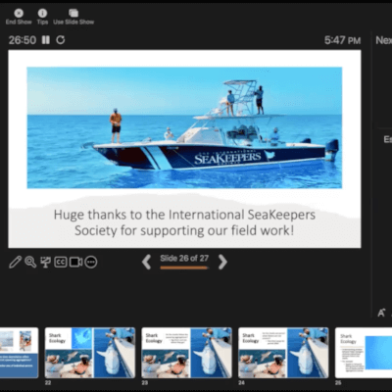Toggle the camera video icon
Viewport: 392px width, 392px height.
coord(75,262)
